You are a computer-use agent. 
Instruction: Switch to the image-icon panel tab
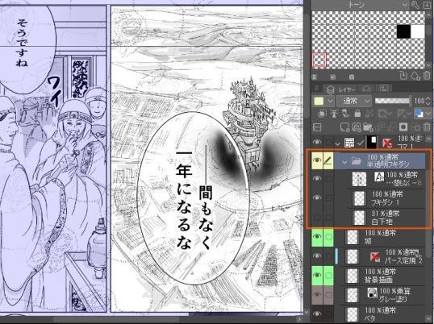click(384, 89)
